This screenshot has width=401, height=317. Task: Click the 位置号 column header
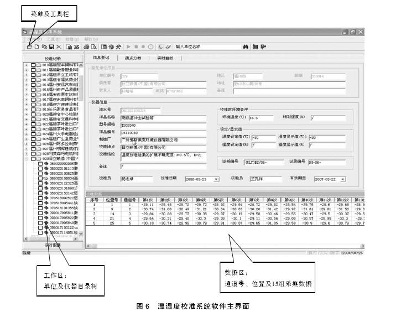pos(112,200)
